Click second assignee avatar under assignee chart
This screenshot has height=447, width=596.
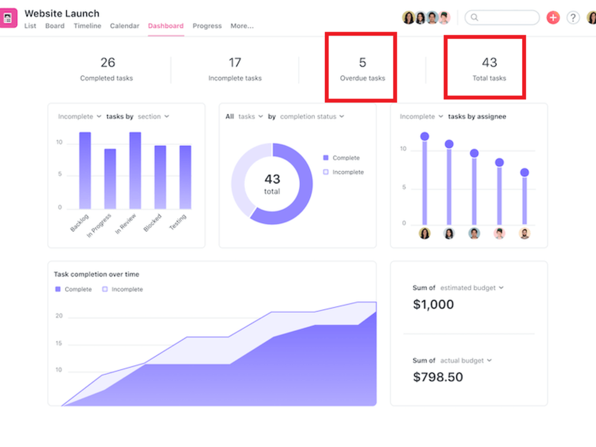449,233
